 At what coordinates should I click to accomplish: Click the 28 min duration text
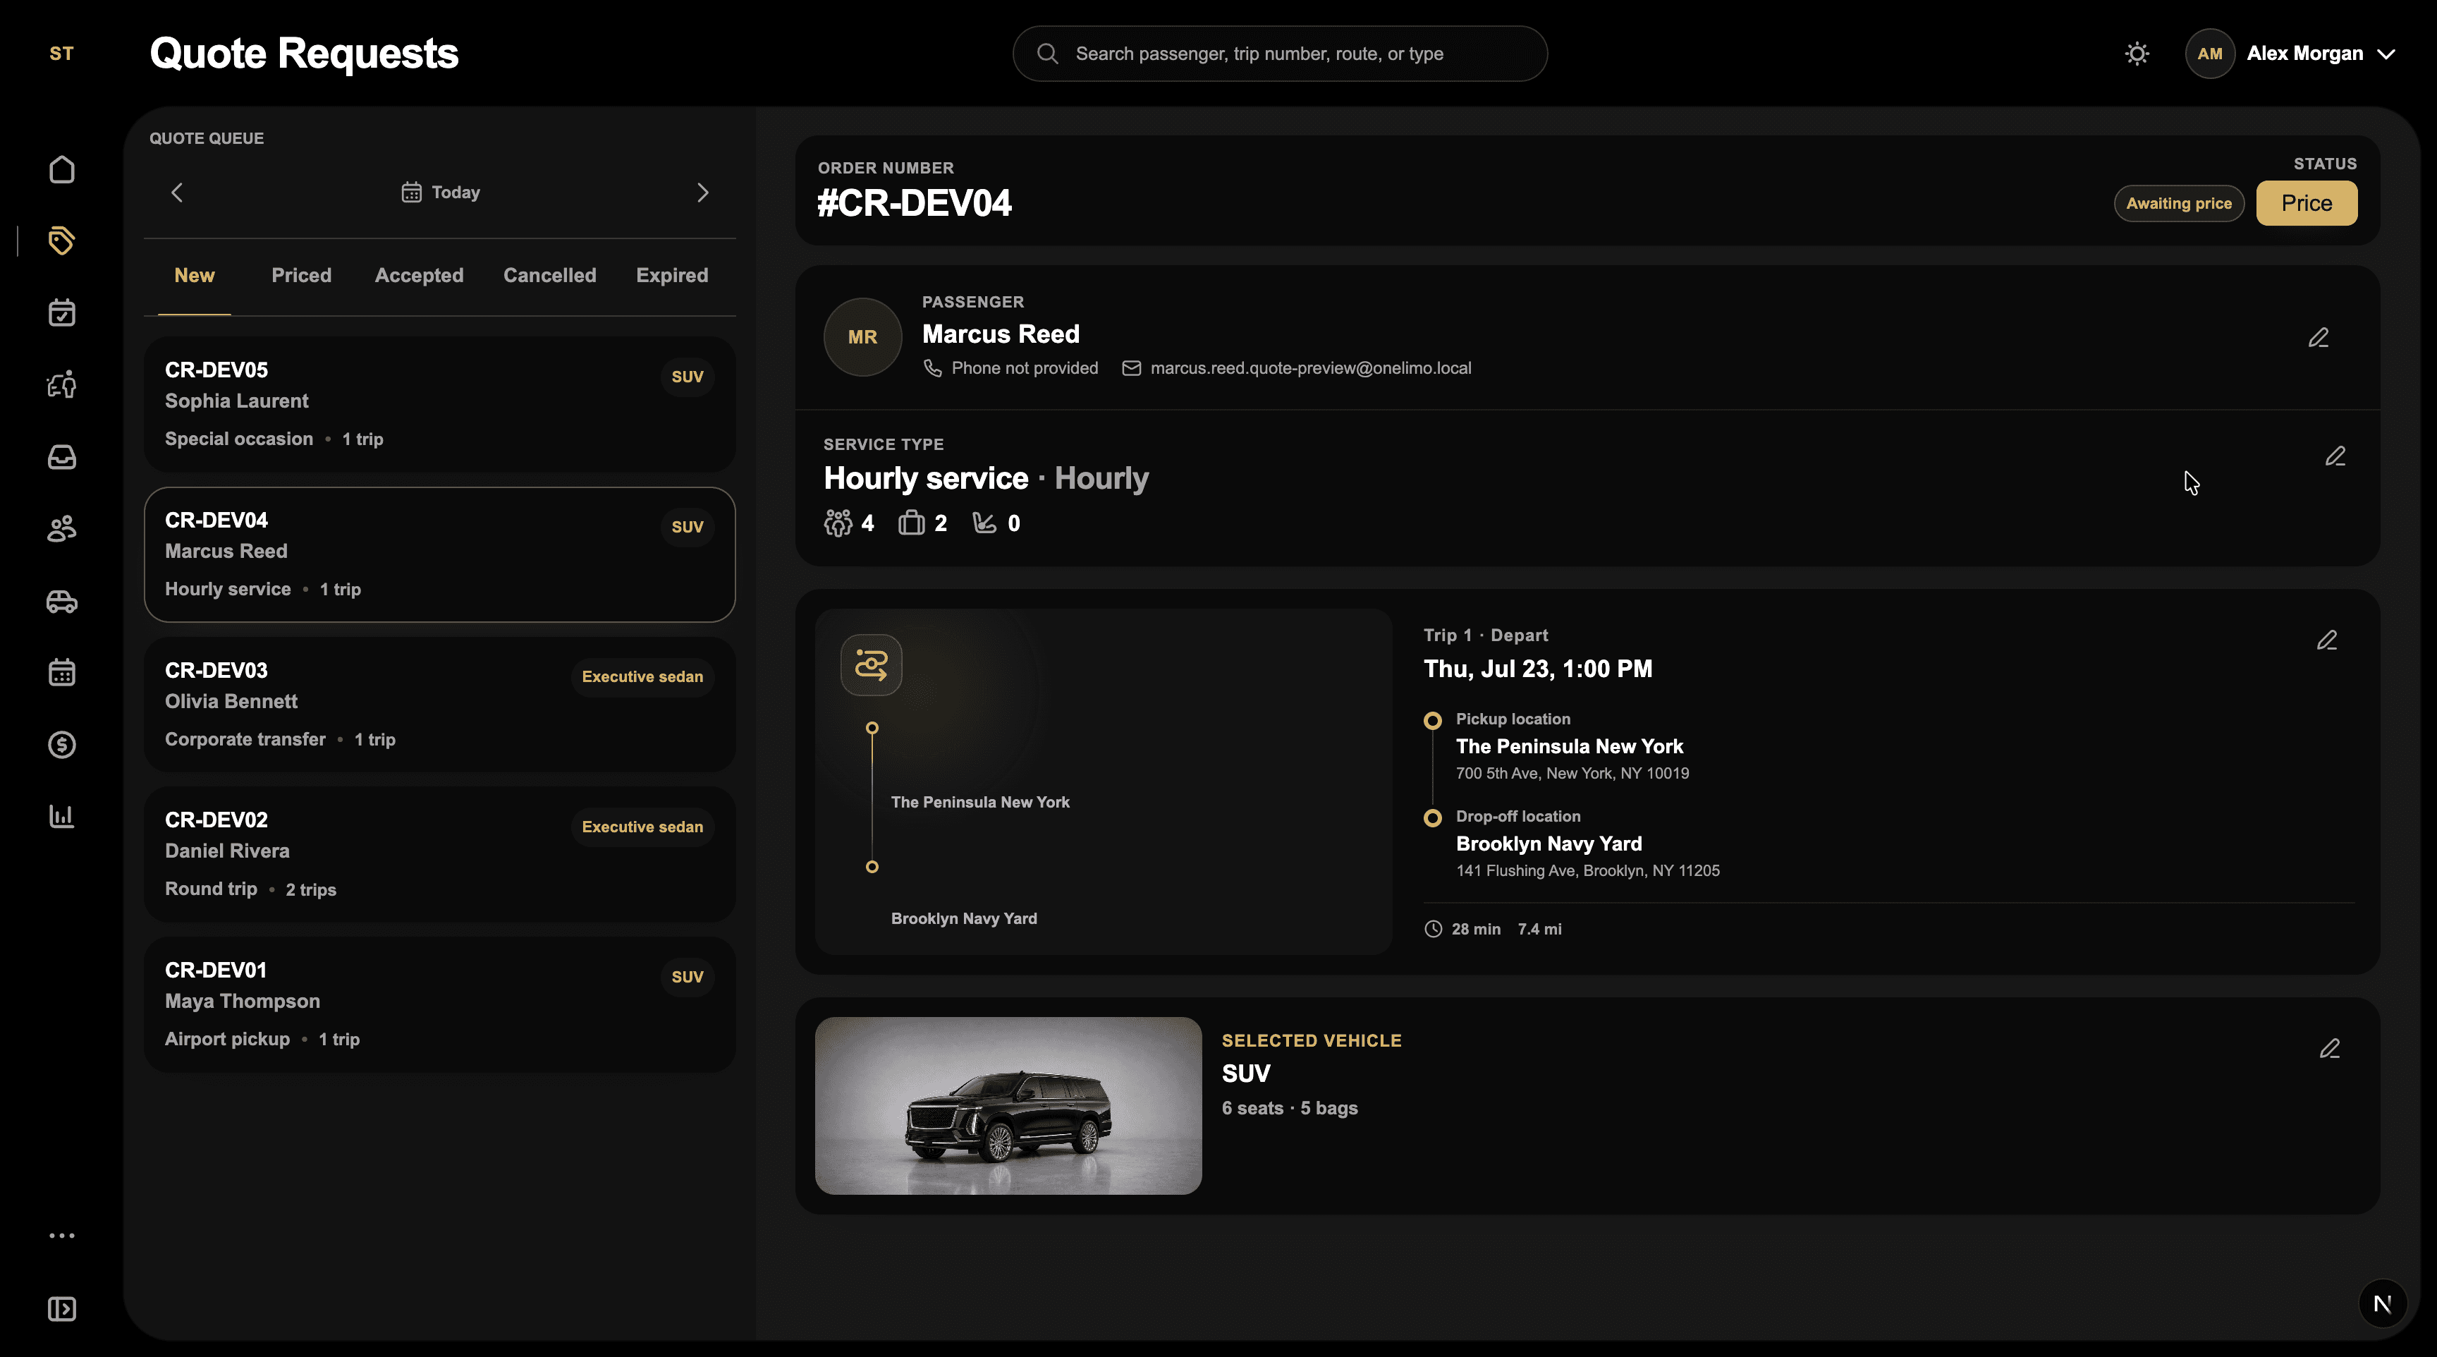(1476, 930)
